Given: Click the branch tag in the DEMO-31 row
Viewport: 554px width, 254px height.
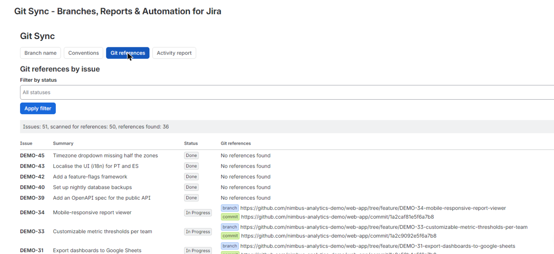Looking at the screenshot, I should [230, 246].
